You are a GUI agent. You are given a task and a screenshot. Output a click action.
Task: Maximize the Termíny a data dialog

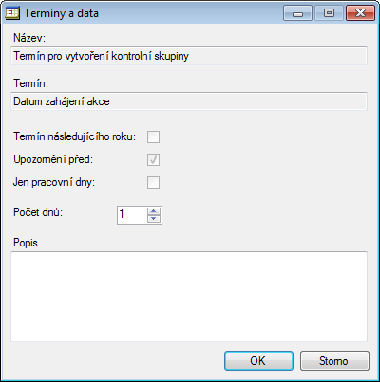[x=329, y=13]
